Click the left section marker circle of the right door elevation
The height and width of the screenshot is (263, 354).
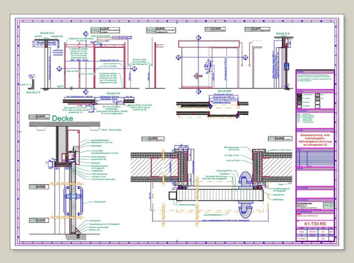(x=178, y=57)
